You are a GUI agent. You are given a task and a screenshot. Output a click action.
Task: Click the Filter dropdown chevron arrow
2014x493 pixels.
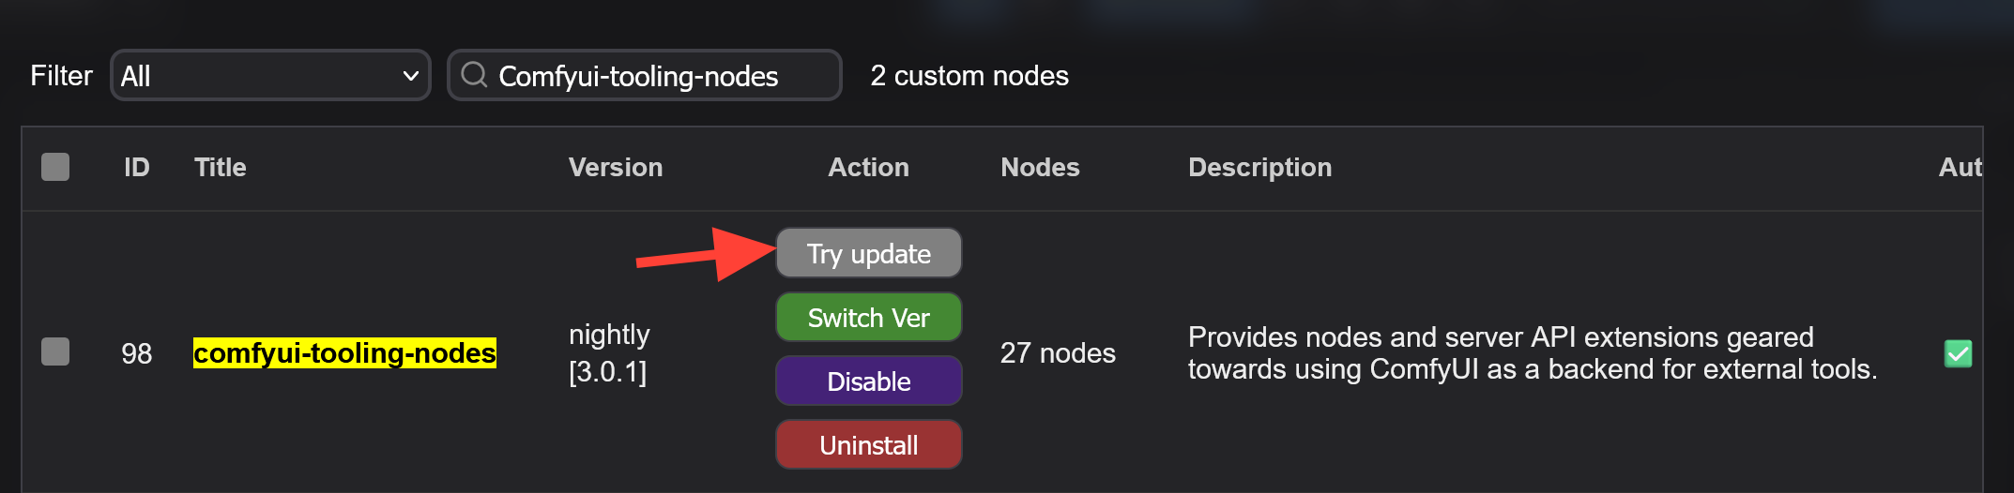(410, 76)
